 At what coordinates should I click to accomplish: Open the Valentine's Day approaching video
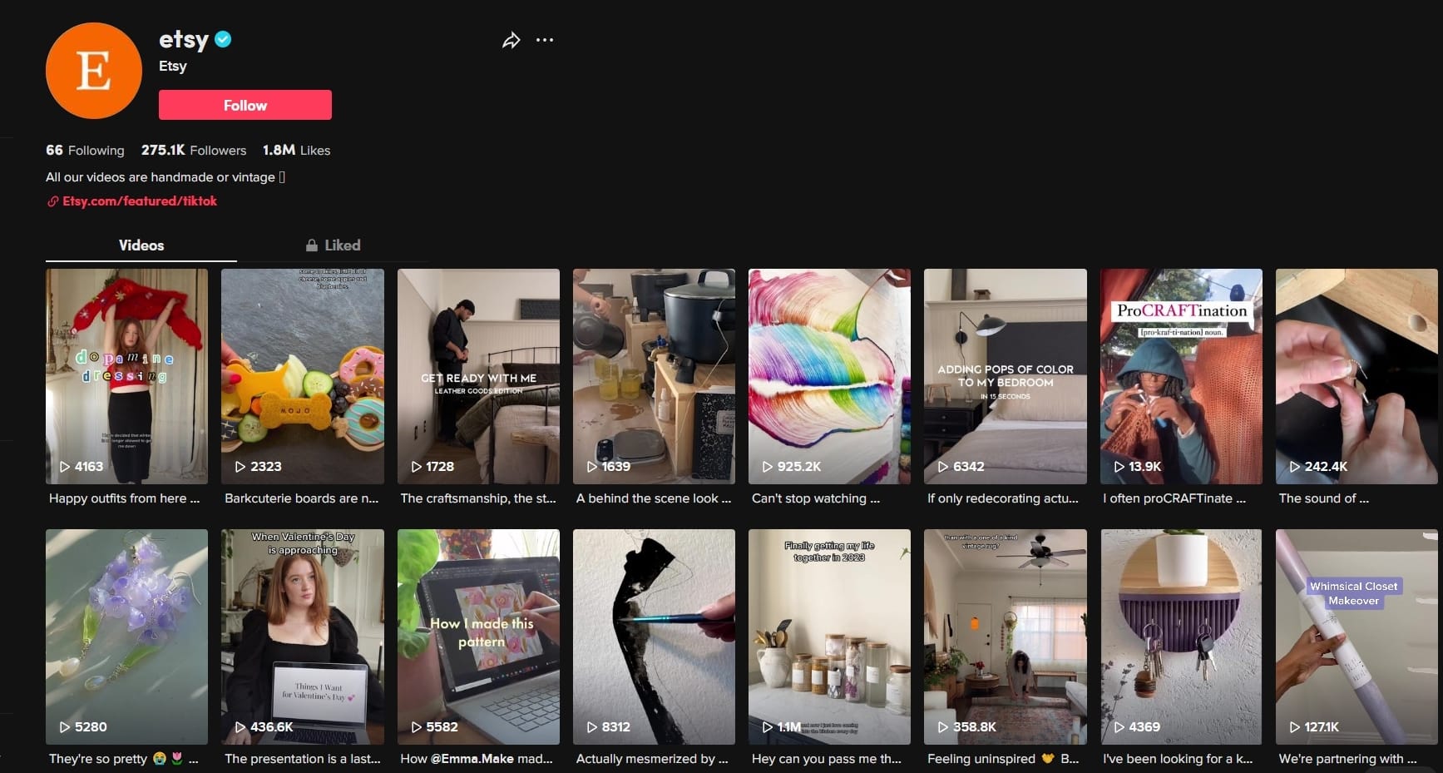tap(303, 637)
